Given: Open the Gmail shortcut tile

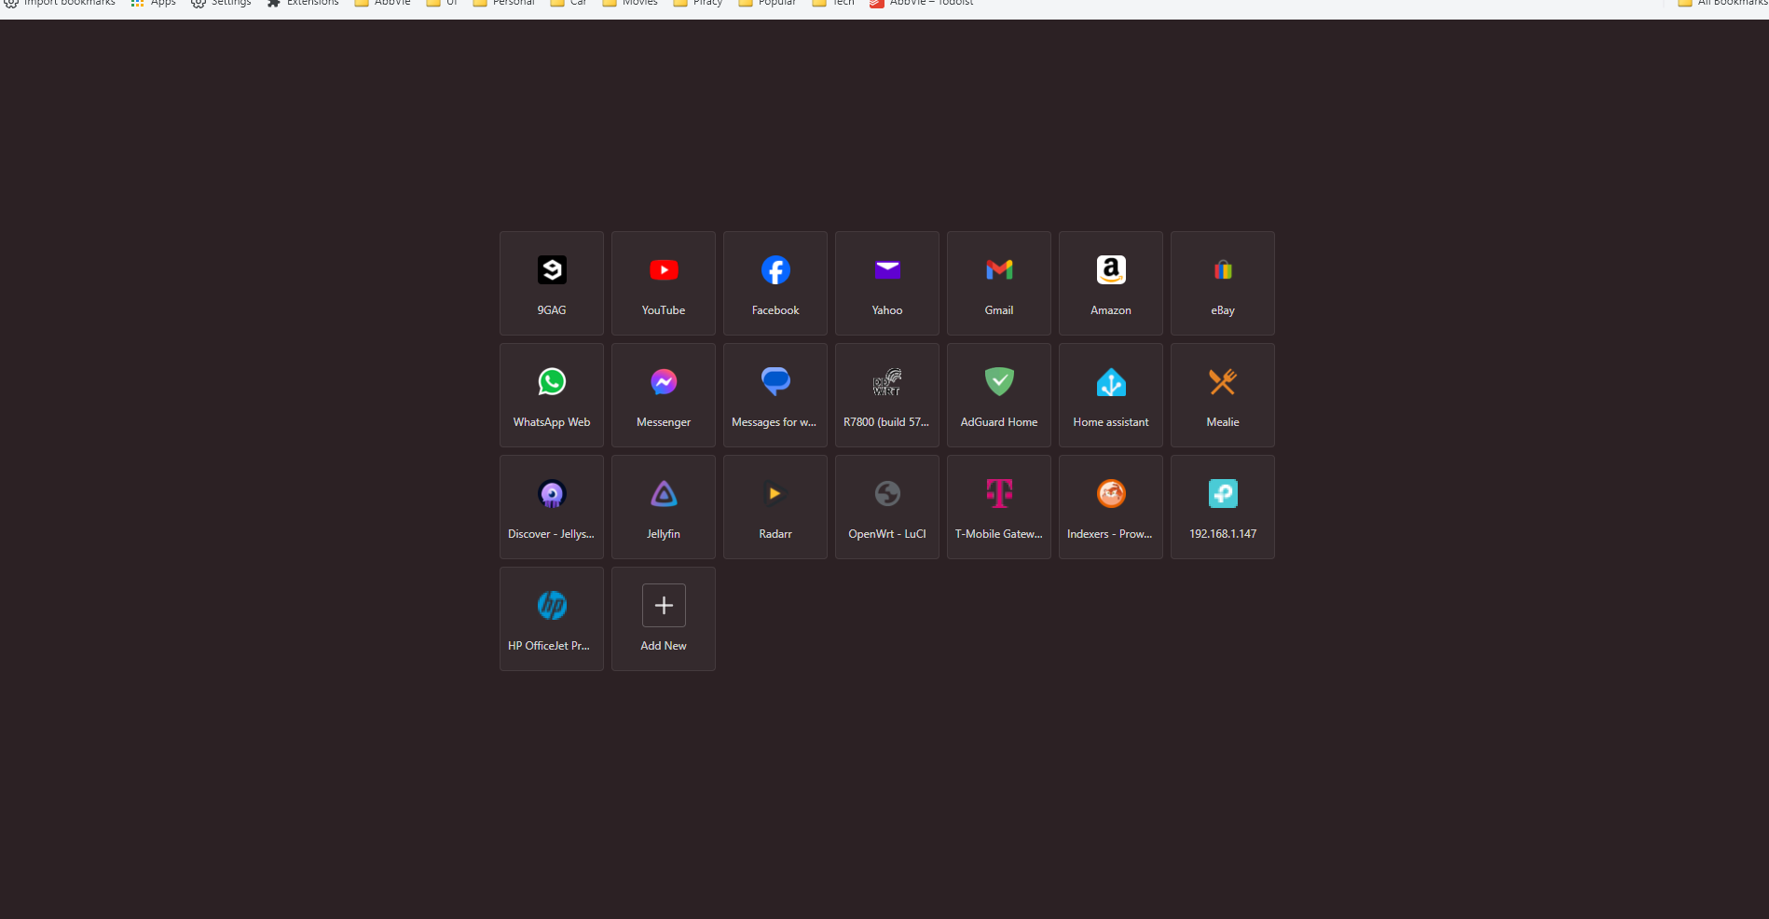Looking at the screenshot, I should pos(999,283).
